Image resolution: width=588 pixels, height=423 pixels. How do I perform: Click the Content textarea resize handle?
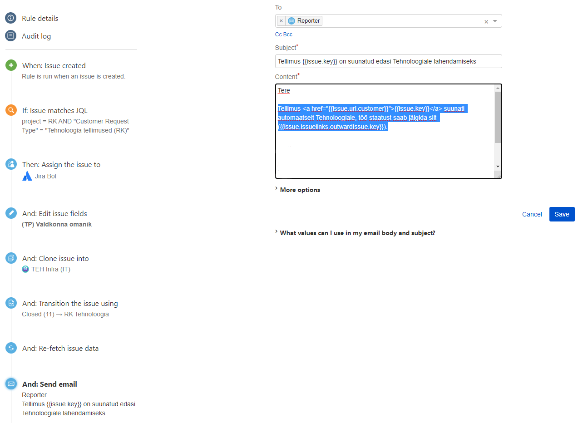tap(498, 175)
